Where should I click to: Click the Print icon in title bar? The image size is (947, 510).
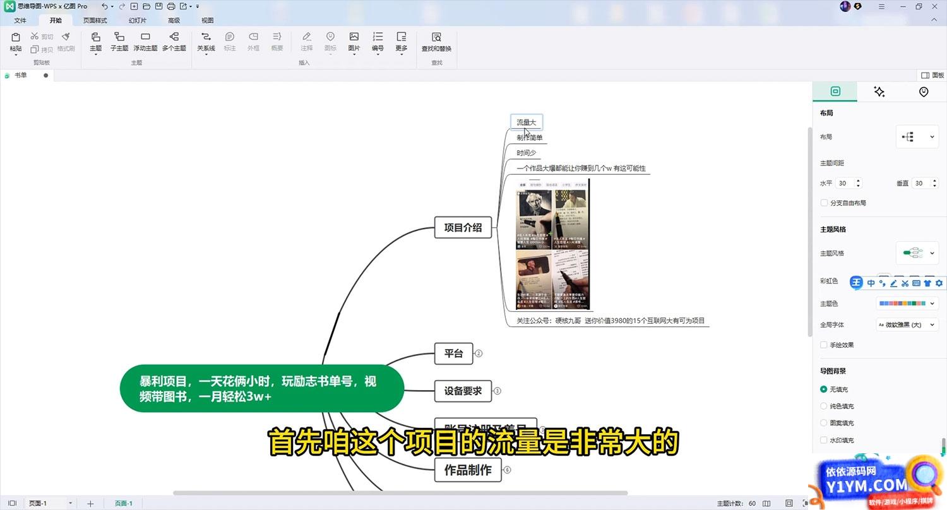click(170, 6)
